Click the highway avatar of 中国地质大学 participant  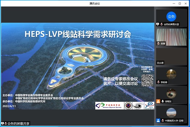click(171, 113)
